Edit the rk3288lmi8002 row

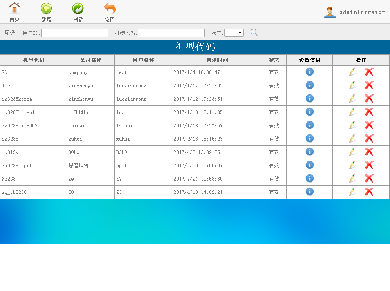point(352,125)
